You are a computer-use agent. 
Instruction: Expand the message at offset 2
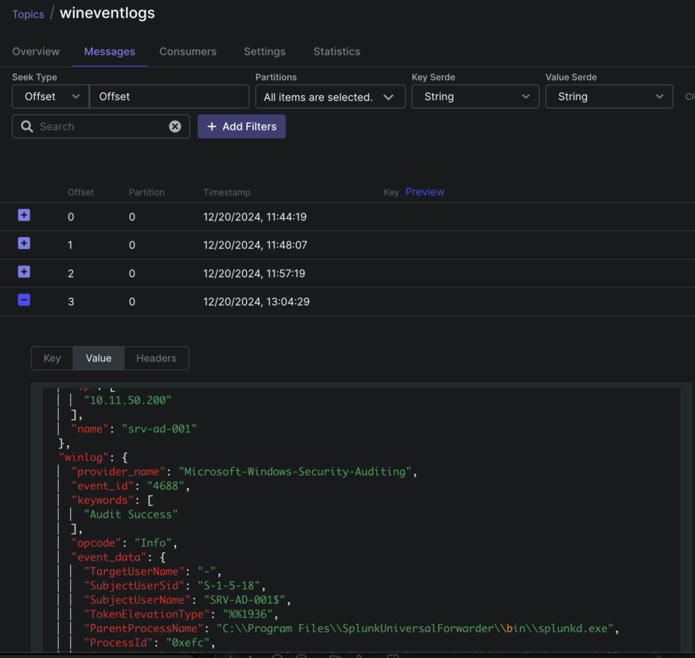(x=23, y=272)
